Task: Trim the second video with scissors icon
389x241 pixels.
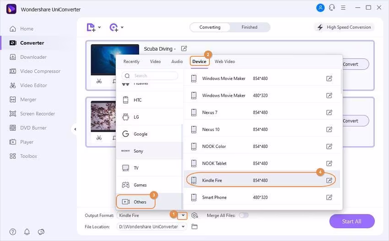Action: [x=99, y=138]
